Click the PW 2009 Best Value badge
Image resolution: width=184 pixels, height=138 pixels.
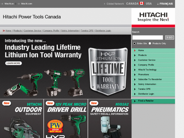tap(55, 126)
